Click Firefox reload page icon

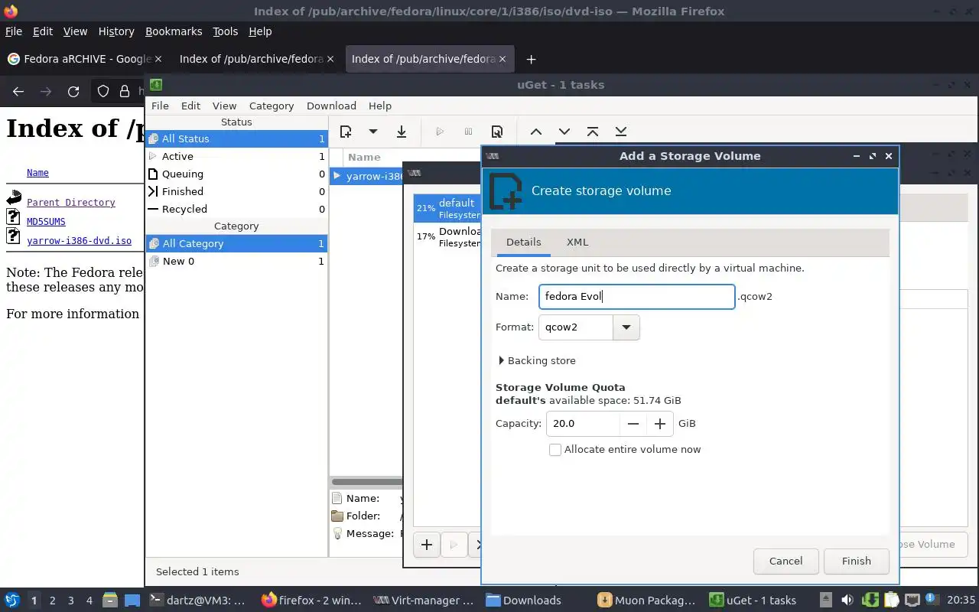click(x=73, y=92)
